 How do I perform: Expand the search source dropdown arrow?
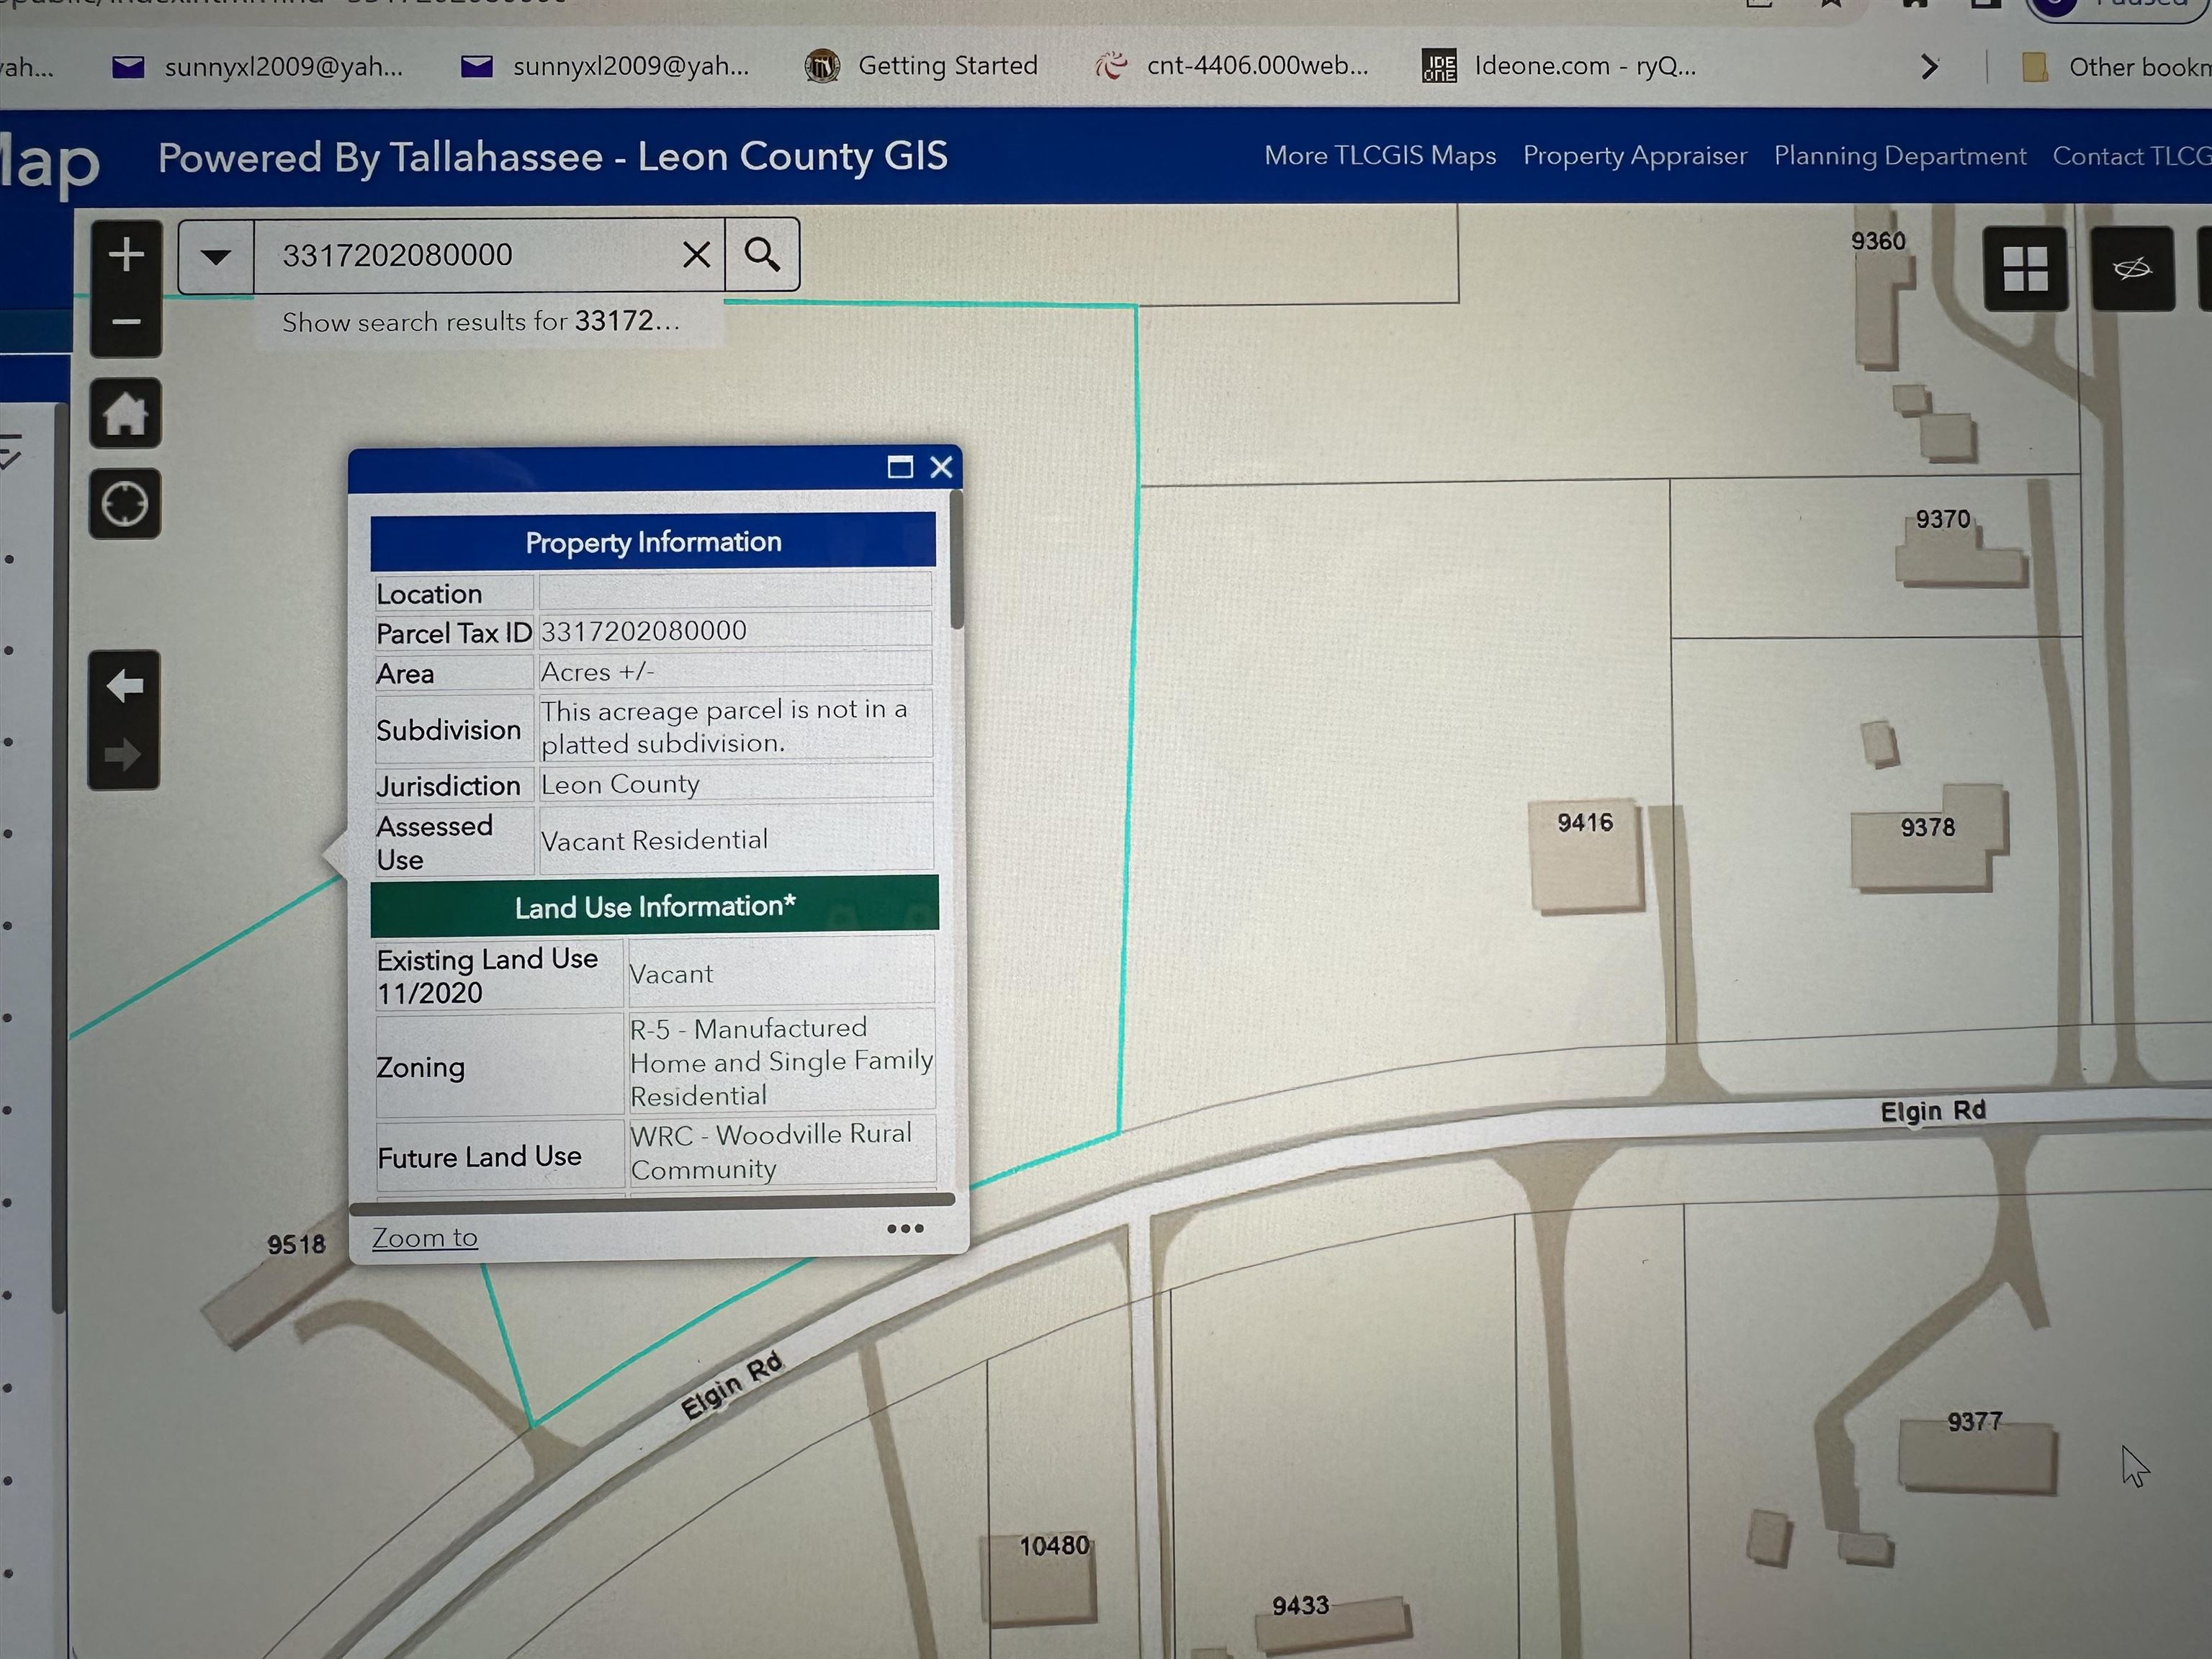pos(216,256)
